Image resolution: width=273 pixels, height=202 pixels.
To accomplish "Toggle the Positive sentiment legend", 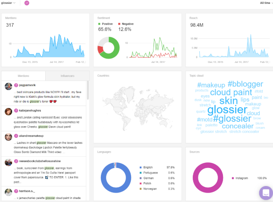I will [106, 24].
